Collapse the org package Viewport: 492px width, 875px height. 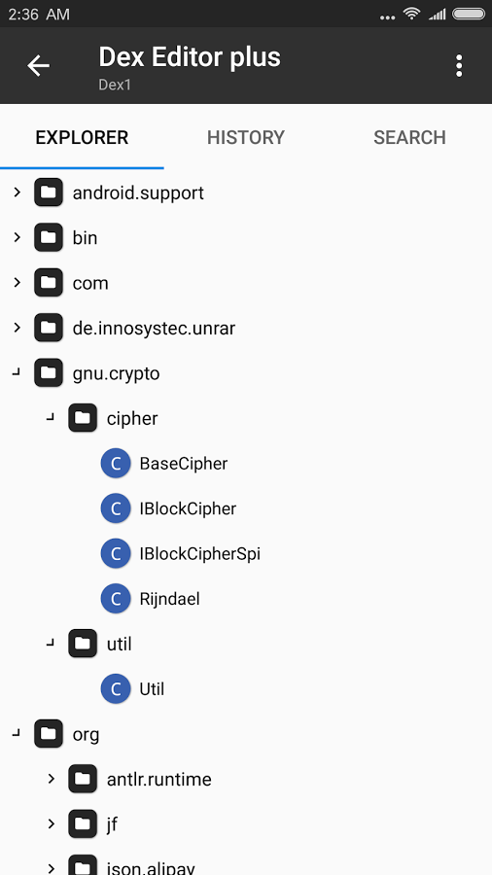[17, 734]
